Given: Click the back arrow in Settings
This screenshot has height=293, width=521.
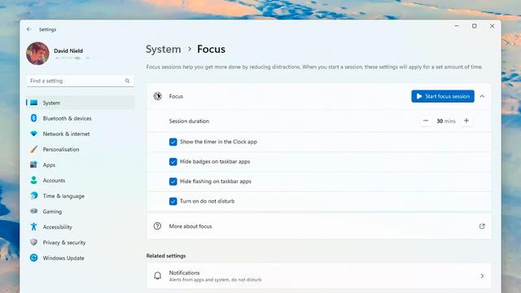Looking at the screenshot, I should (x=29, y=29).
